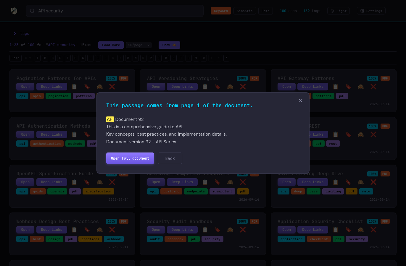Remove API Gateway Patterns with red X
The height and width of the screenshot is (266, 406).
[373, 87]
